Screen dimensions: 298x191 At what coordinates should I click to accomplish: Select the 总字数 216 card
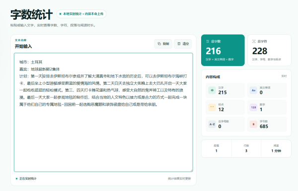[x=223, y=50]
